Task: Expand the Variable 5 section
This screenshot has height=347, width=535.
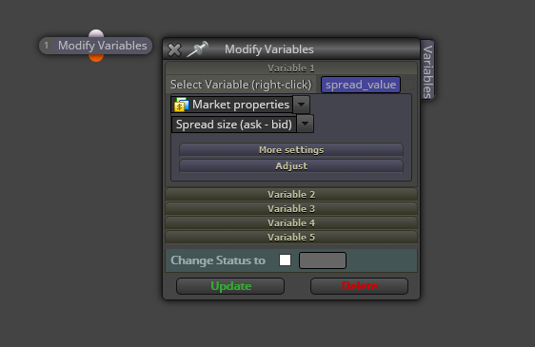Action: pos(291,238)
